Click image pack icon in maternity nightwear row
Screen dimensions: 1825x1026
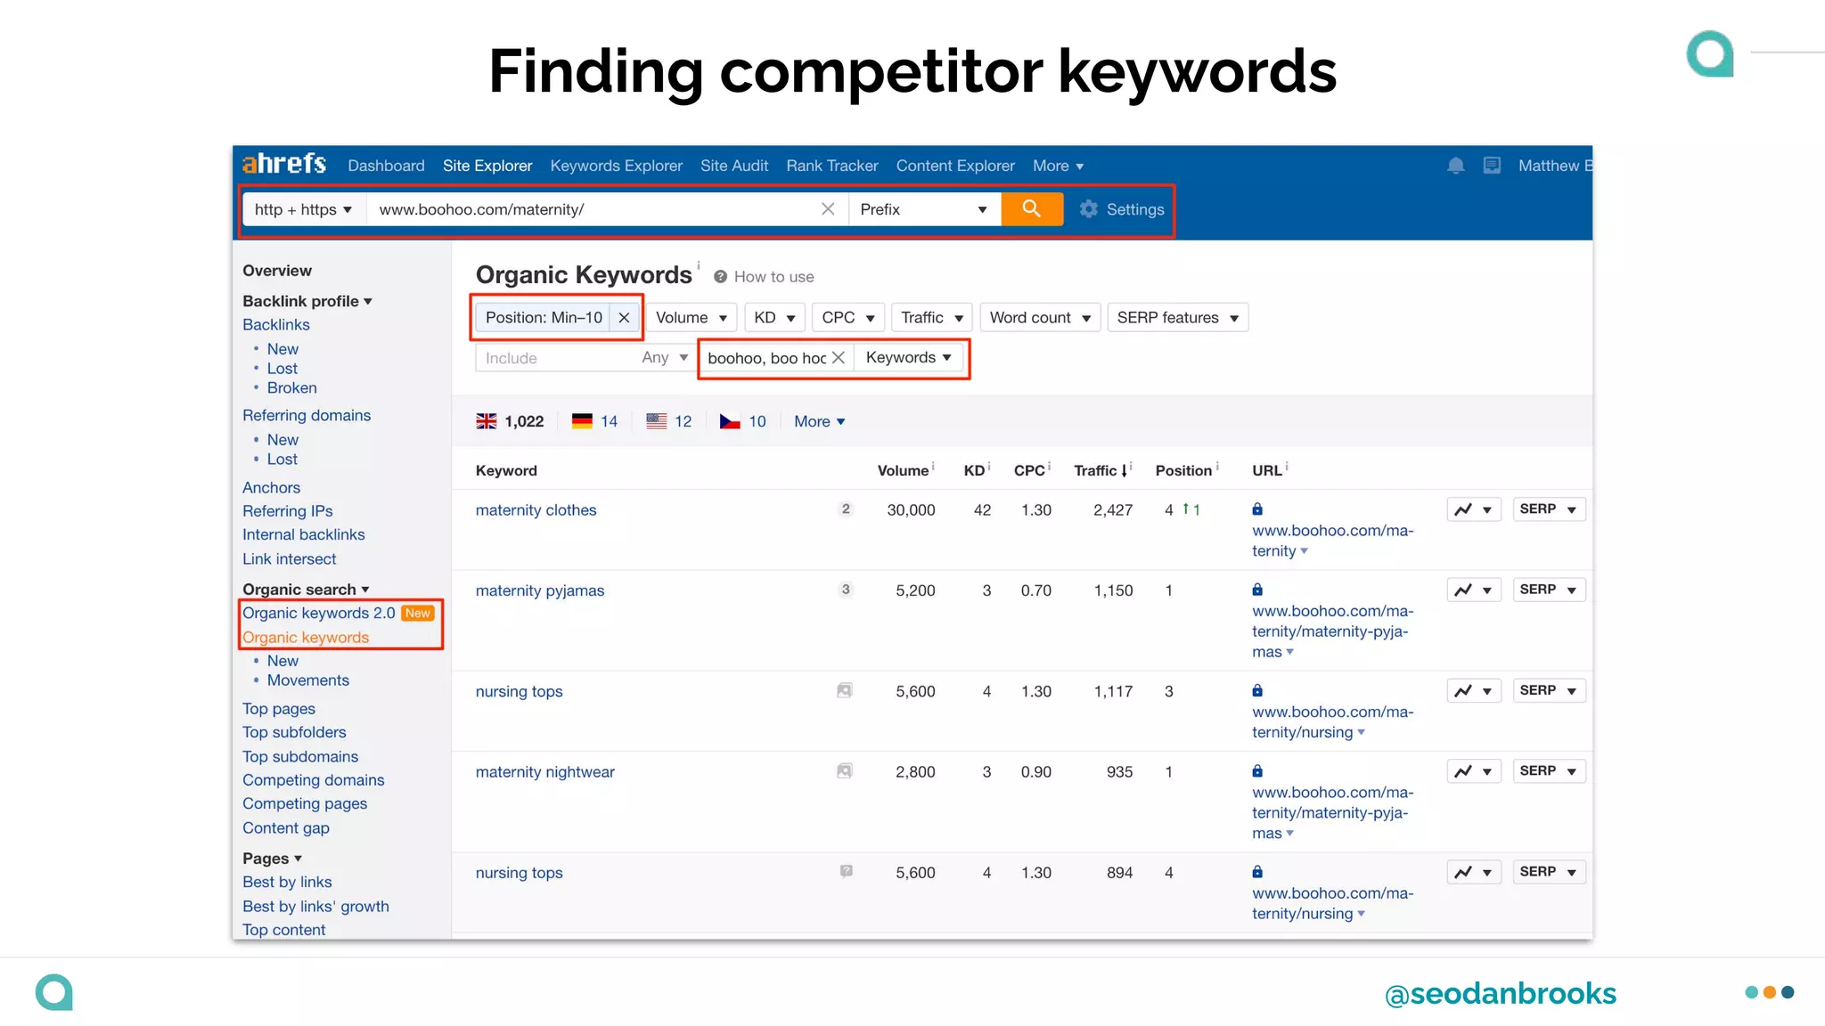845,771
